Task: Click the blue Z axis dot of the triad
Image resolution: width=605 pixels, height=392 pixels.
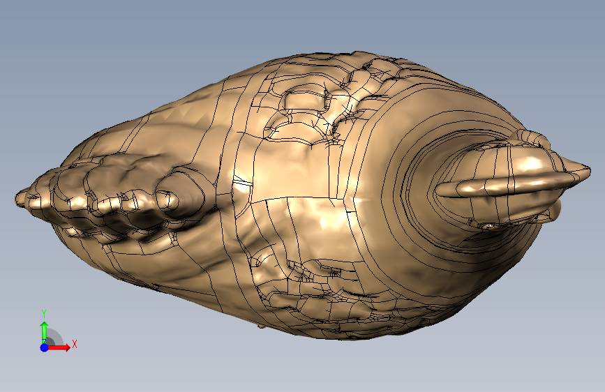Action: (x=45, y=347)
